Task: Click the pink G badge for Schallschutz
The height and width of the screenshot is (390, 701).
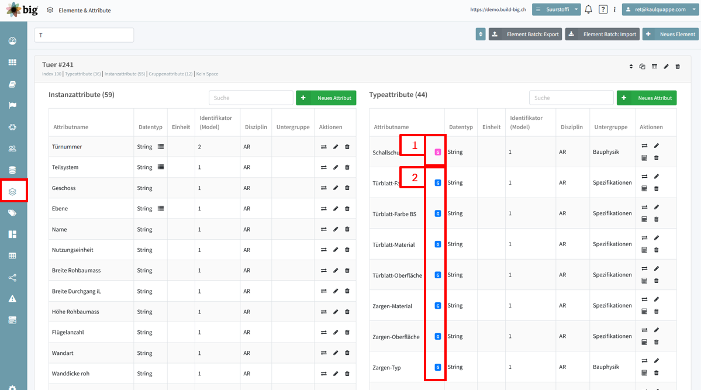Action: point(438,152)
